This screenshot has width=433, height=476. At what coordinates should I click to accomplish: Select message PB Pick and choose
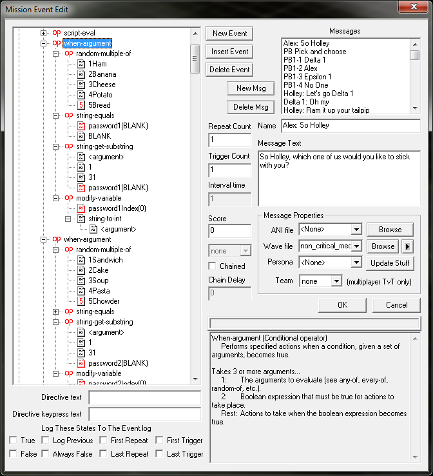tap(314, 52)
